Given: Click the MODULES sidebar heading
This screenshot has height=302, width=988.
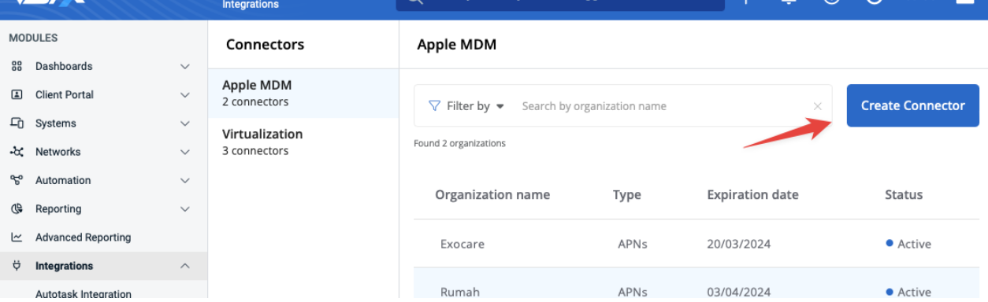Looking at the screenshot, I should pos(33,38).
